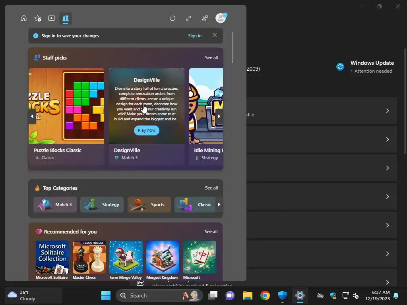See all Top Categories
This screenshot has width=407, height=305.
pos(211,188)
